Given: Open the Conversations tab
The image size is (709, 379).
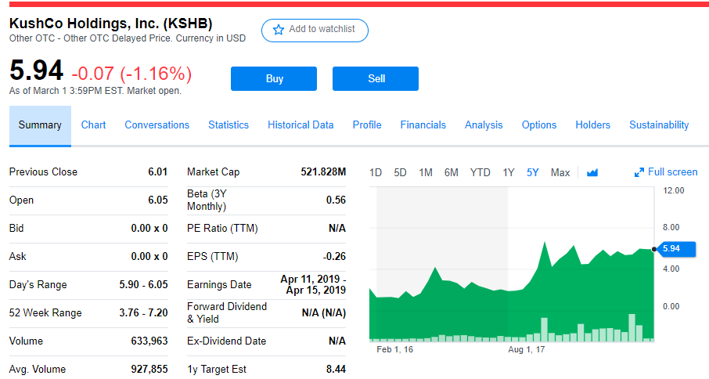Looking at the screenshot, I should point(157,125).
